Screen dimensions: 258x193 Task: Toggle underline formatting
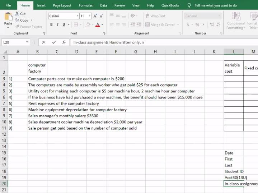click(64, 24)
